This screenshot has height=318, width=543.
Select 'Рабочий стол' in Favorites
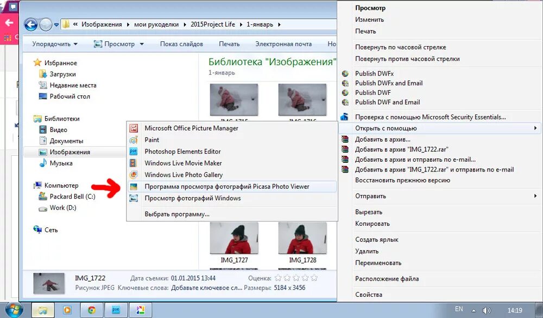tap(70, 97)
